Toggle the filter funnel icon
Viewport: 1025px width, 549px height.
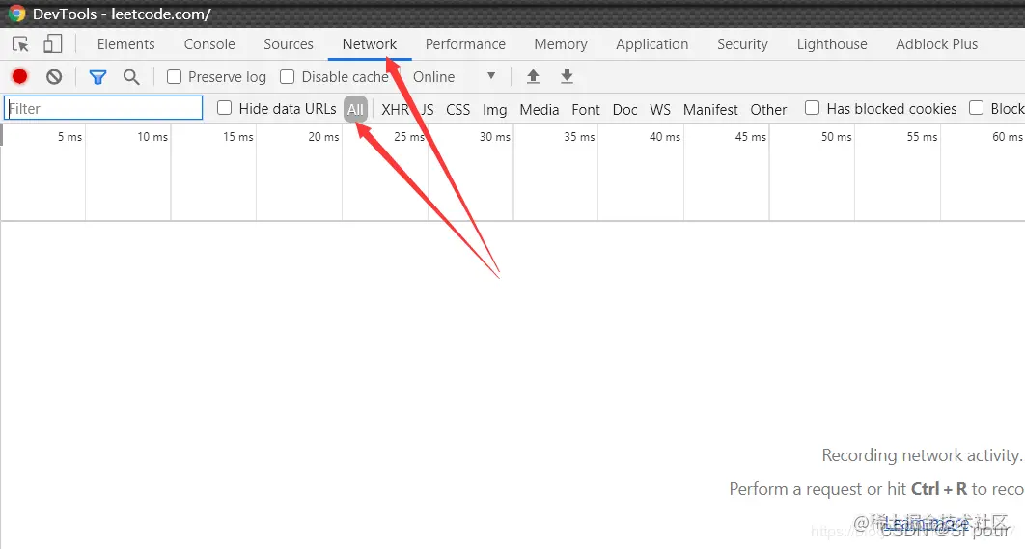point(98,77)
